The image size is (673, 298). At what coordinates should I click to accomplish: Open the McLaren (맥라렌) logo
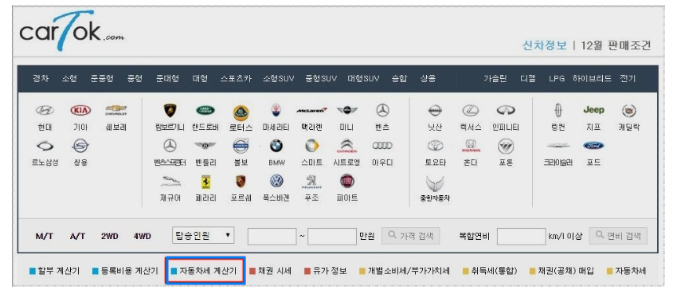[311, 111]
